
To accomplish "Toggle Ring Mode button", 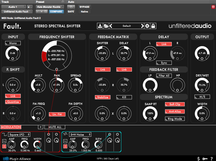I will tap(175, 119).
